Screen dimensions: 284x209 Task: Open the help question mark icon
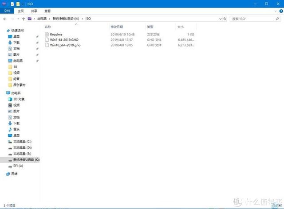(281, 11)
